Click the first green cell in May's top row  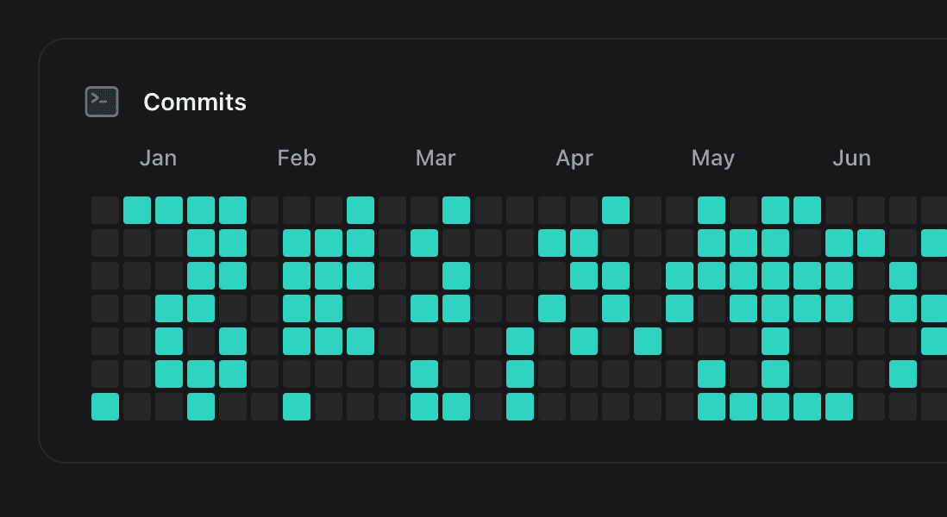pos(712,209)
